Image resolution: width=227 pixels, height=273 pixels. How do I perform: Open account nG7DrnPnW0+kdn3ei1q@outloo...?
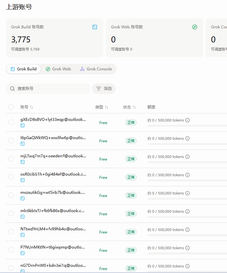pyautogui.click(x=53, y=266)
